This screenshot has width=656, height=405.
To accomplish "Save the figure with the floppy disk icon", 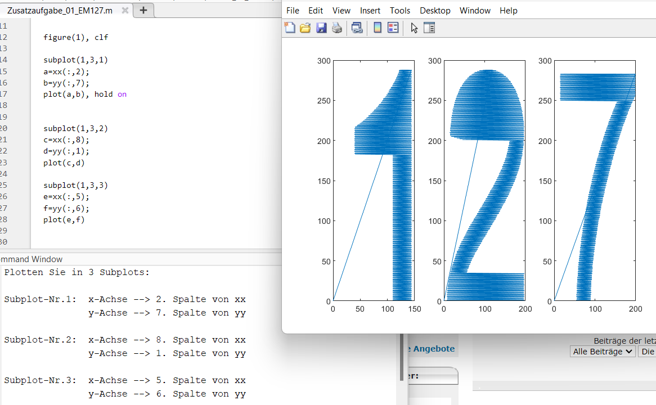I will [x=321, y=28].
